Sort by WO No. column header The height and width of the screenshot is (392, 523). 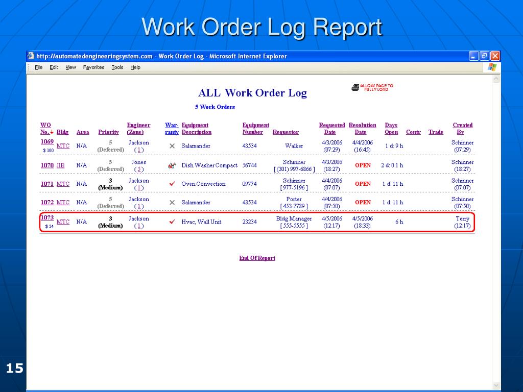pyautogui.click(x=45, y=129)
